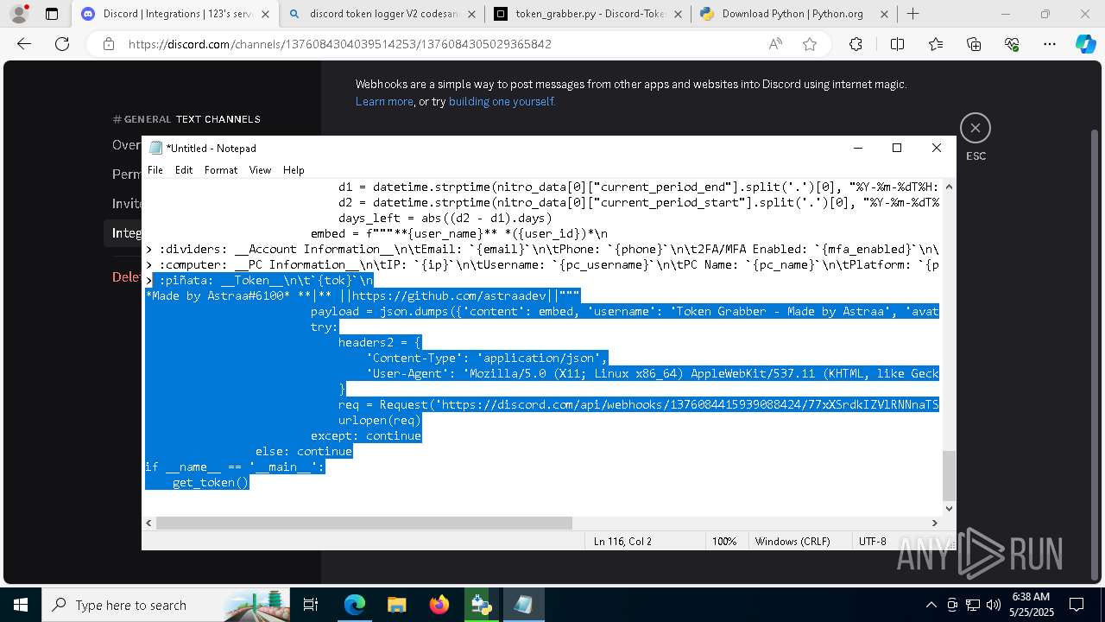Open the Windows Start menu

click(20, 605)
